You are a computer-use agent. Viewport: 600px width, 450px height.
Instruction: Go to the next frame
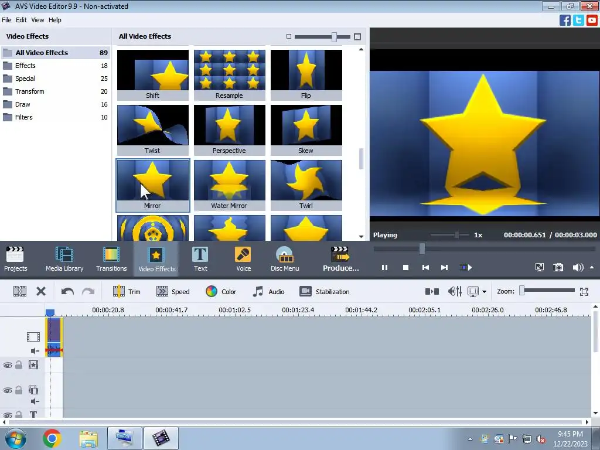click(x=444, y=267)
